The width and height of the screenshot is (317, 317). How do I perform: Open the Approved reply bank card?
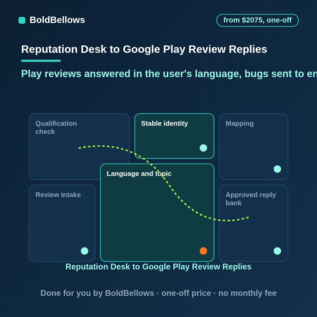[x=254, y=223]
